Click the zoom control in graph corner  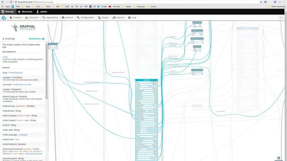coord(278,158)
